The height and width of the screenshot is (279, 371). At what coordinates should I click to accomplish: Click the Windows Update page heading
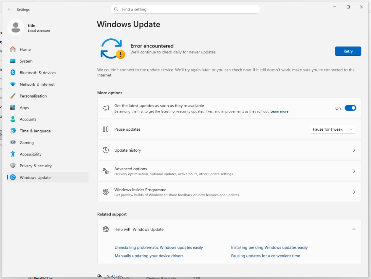pyautogui.click(x=128, y=24)
